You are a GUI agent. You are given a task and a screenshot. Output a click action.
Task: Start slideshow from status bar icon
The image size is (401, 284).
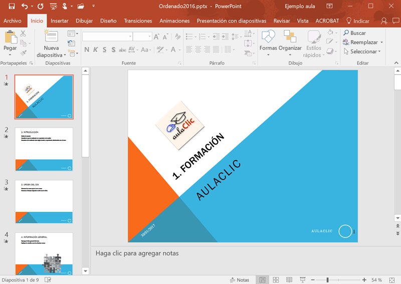coord(303,280)
